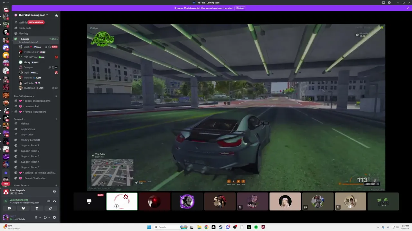Select the participant tile with dark red avatar
412x231 pixels.
click(x=154, y=201)
